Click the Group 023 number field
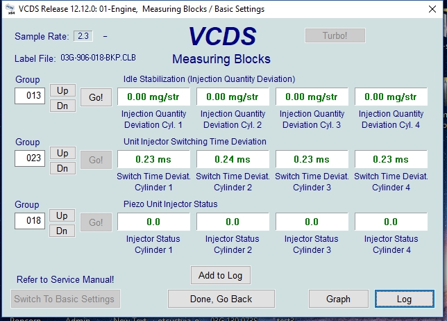Viewport: 447px width, 321px height. click(x=30, y=158)
